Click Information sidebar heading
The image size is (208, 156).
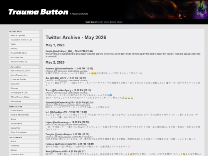24,67
